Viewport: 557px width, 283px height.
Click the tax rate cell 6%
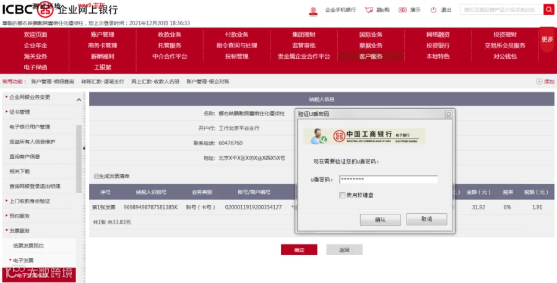507,207
